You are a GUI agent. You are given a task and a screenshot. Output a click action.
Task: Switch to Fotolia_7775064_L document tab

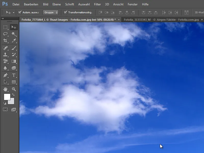point(69,20)
